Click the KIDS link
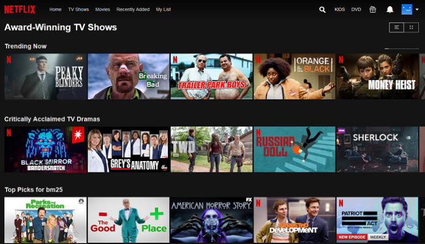This screenshot has width=425, height=244. coord(340,10)
